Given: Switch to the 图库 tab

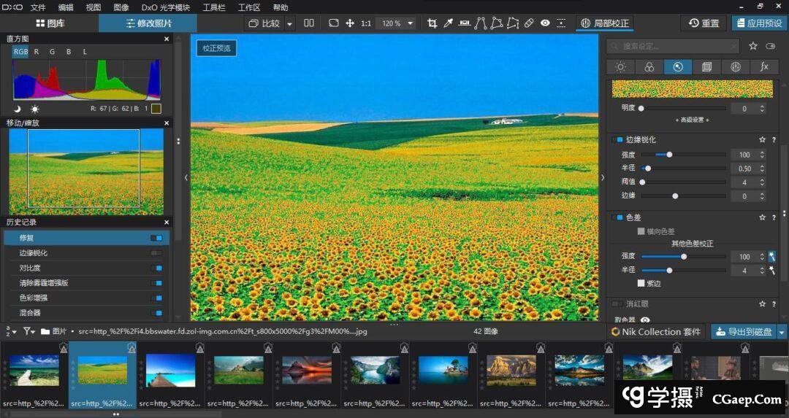Looking at the screenshot, I should coord(50,23).
